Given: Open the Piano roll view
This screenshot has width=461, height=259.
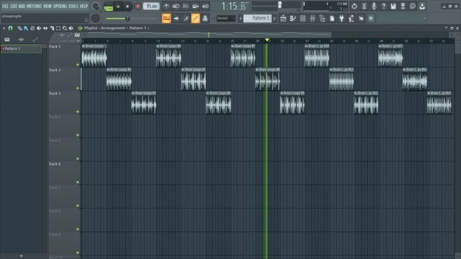Looking at the screenshot, I should (293, 19).
